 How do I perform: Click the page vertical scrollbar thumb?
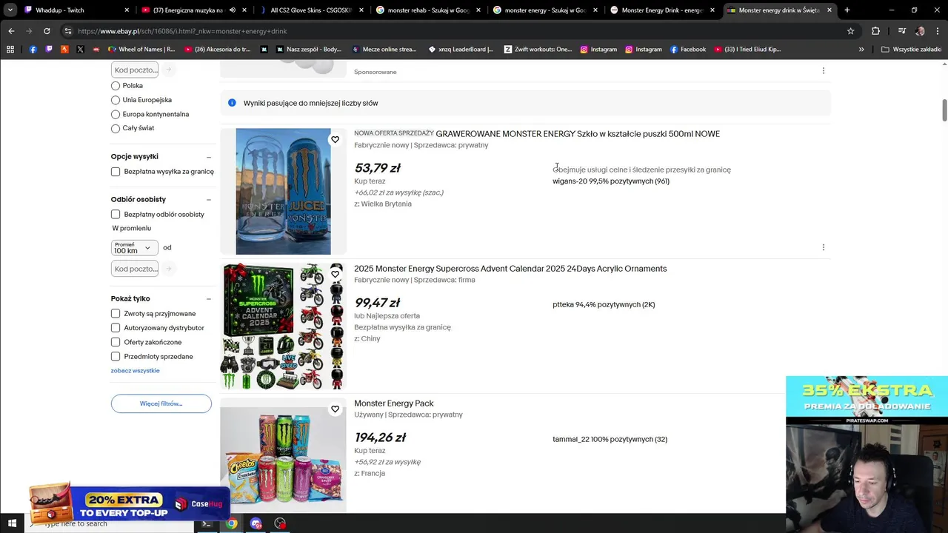pos(944,110)
